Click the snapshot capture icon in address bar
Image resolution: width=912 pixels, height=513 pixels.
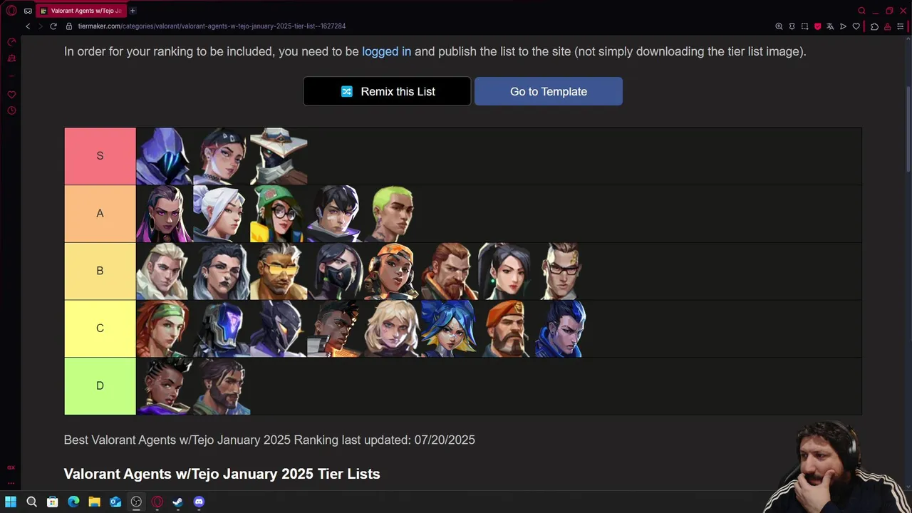click(804, 26)
